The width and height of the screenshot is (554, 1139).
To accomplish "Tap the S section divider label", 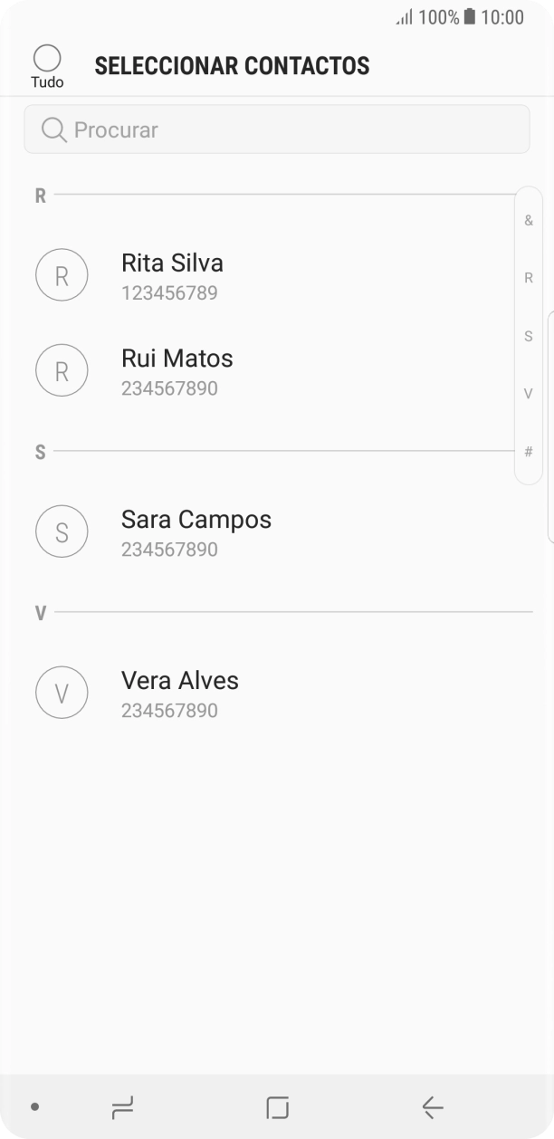I will point(40,452).
